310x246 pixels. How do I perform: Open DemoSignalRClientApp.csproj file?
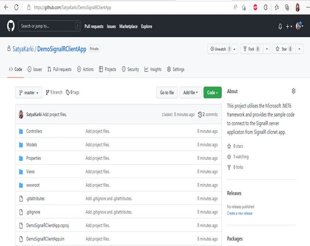click(x=47, y=226)
